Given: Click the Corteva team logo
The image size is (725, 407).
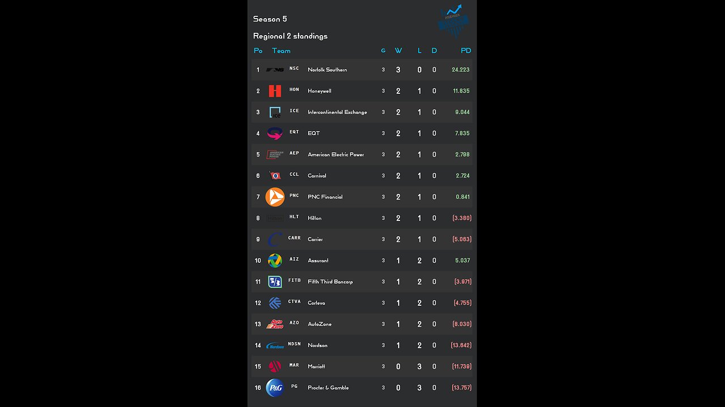Looking at the screenshot, I should point(275,303).
